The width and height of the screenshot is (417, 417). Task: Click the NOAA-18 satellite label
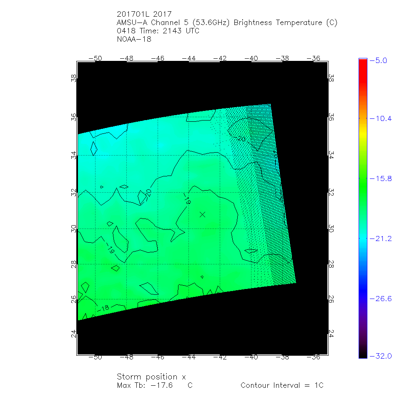pyautogui.click(x=134, y=40)
